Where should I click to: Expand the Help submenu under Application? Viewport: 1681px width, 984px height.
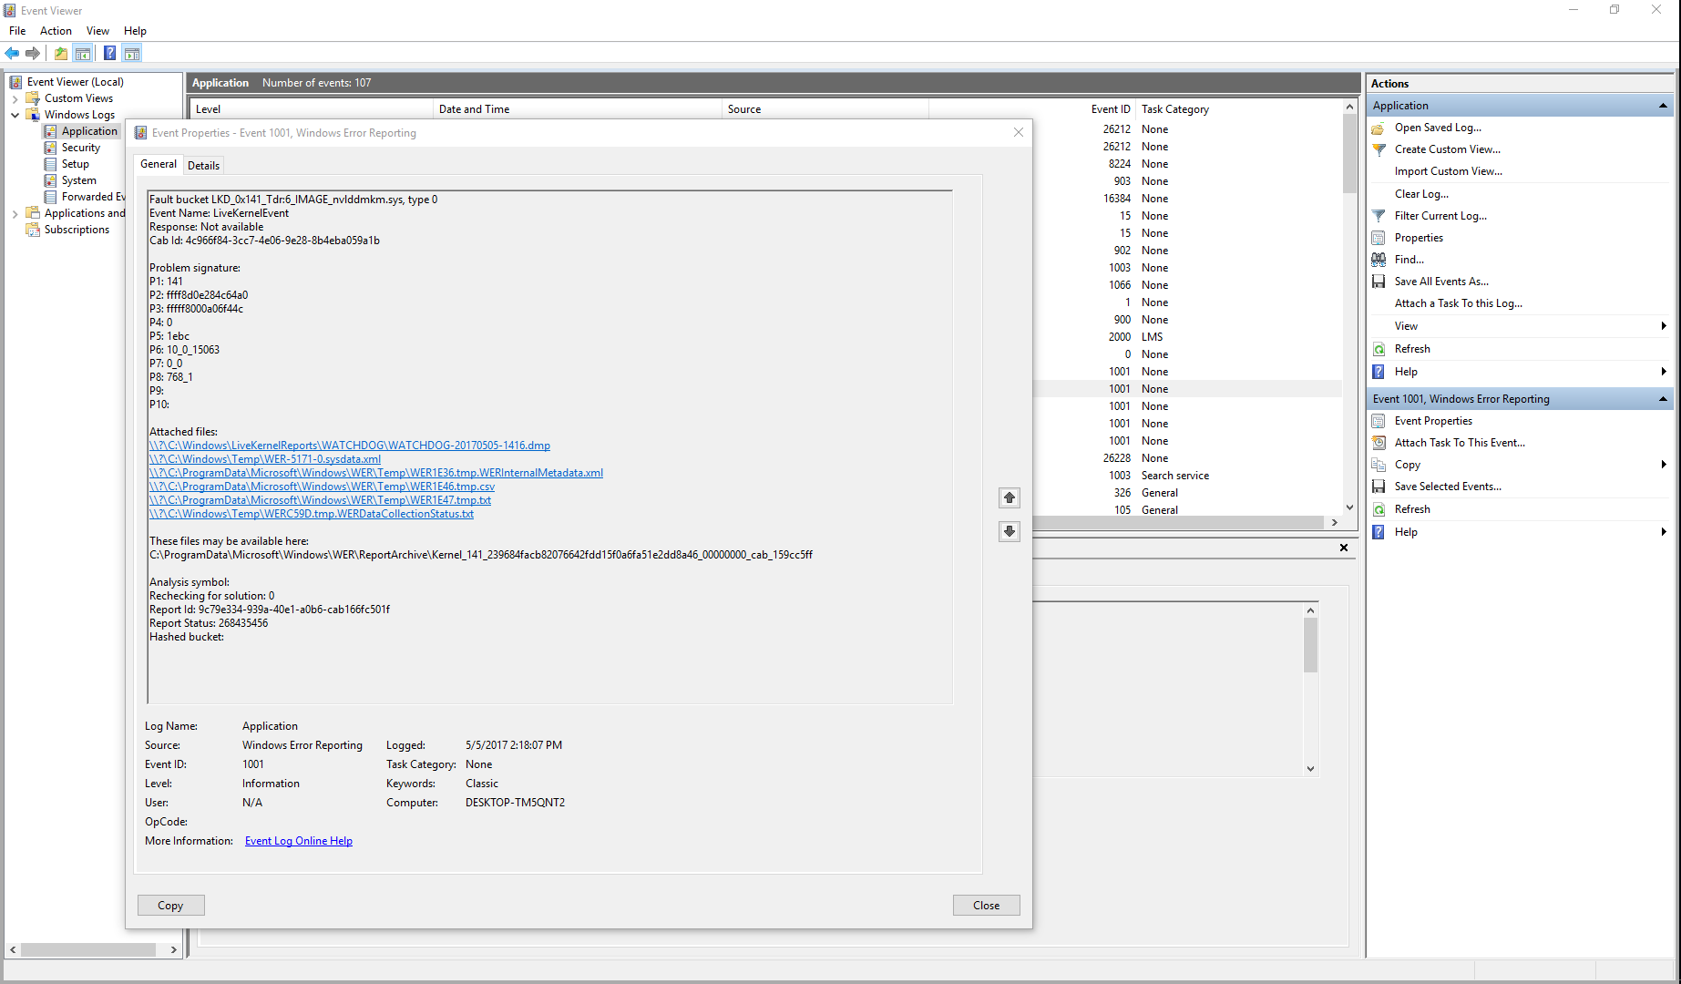pos(1664,372)
